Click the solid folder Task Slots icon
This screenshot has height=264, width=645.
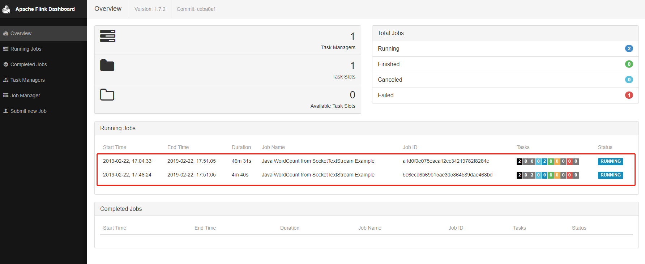click(x=107, y=65)
